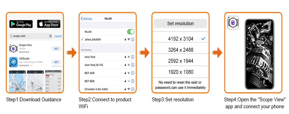Select the 4192 x 3104 resolution

180,39
